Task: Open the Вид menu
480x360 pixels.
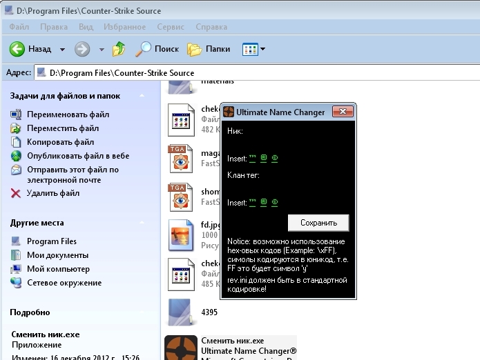Action: point(86,27)
